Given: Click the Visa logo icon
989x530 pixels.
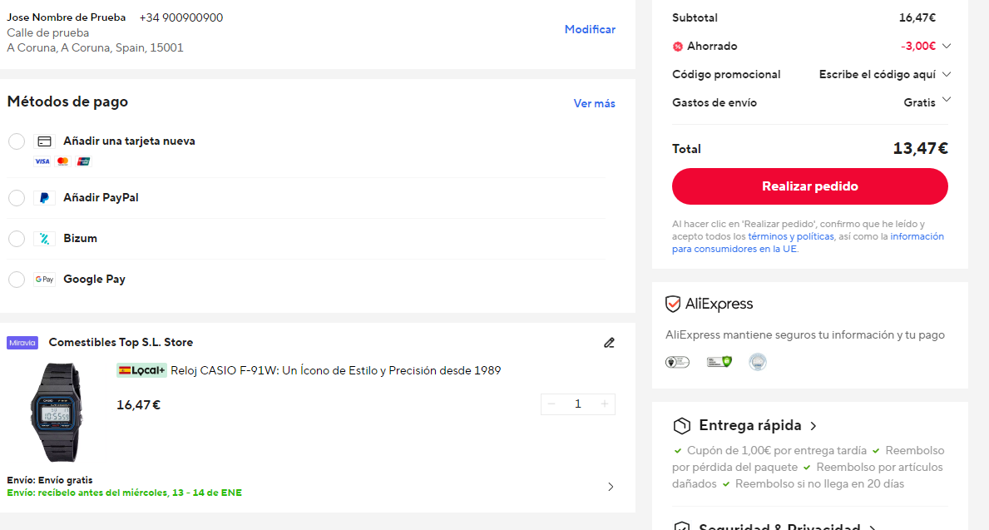Looking at the screenshot, I should point(42,161).
